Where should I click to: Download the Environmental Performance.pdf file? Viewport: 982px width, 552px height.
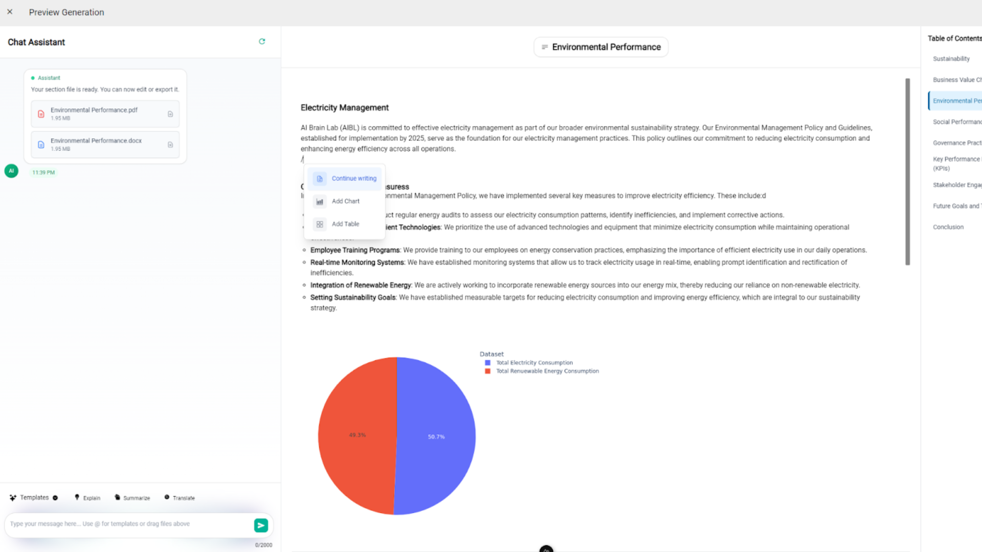(170, 114)
